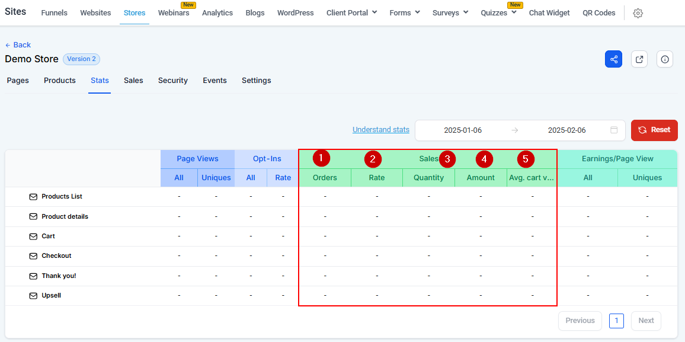This screenshot has height=342, width=685.
Task: Click the Cart row label
Action: (x=48, y=236)
